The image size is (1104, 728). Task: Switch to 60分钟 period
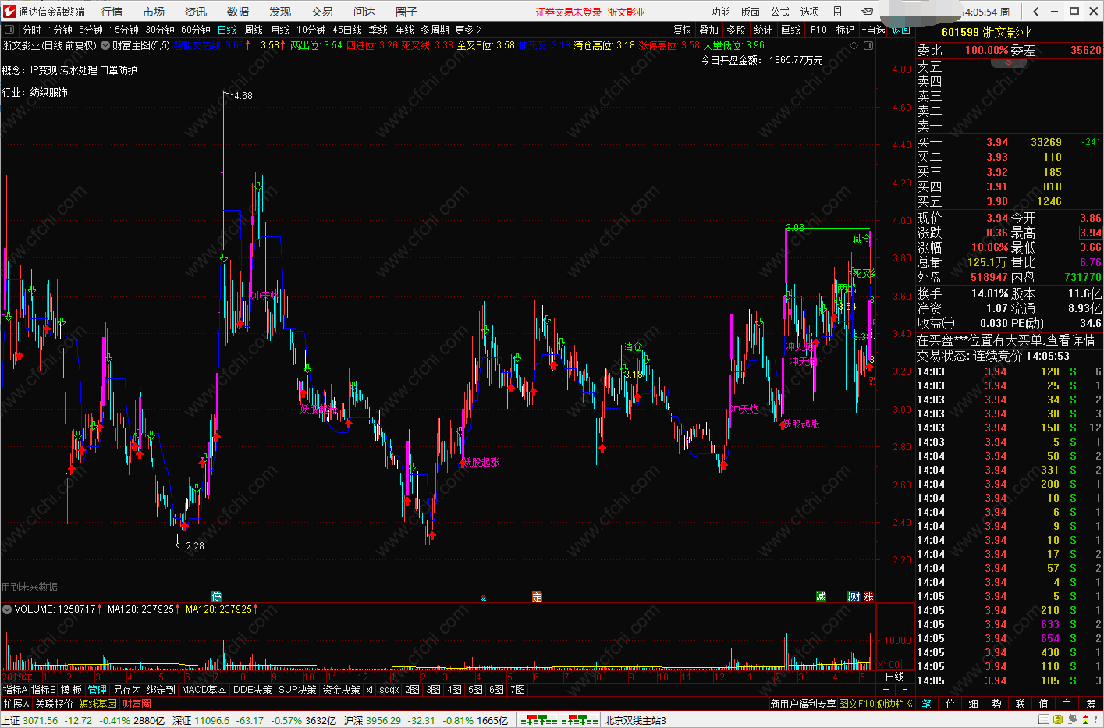(x=195, y=30)
